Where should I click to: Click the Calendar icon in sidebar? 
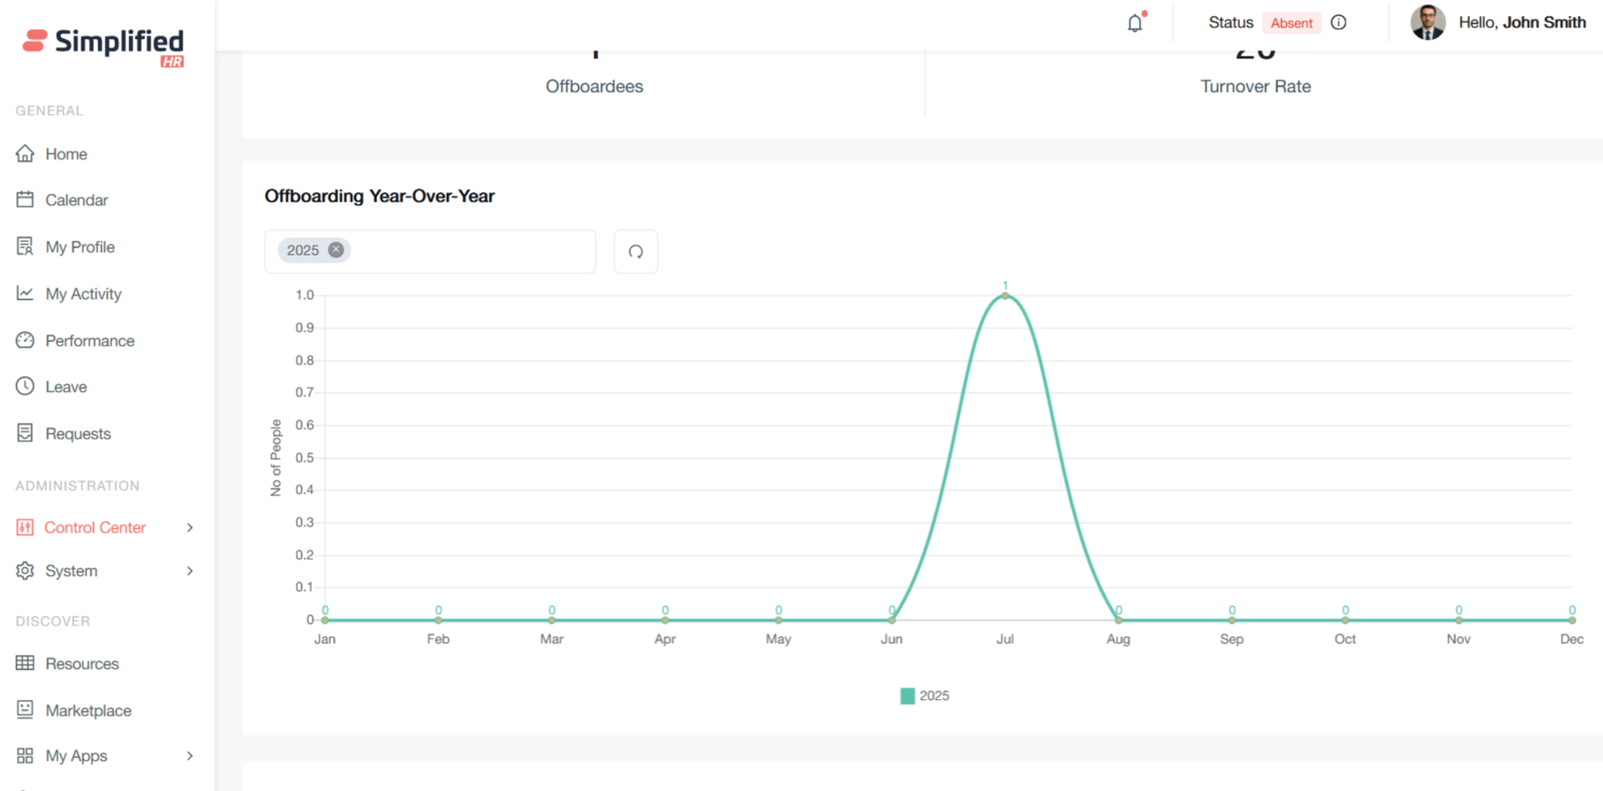[x=25, y=200]
